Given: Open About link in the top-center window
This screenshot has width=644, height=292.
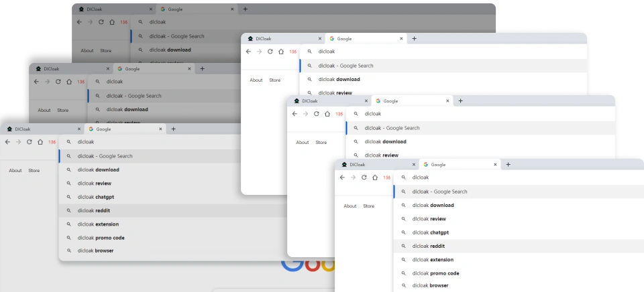Looking at the screenshot, I should tap(256, 80).
